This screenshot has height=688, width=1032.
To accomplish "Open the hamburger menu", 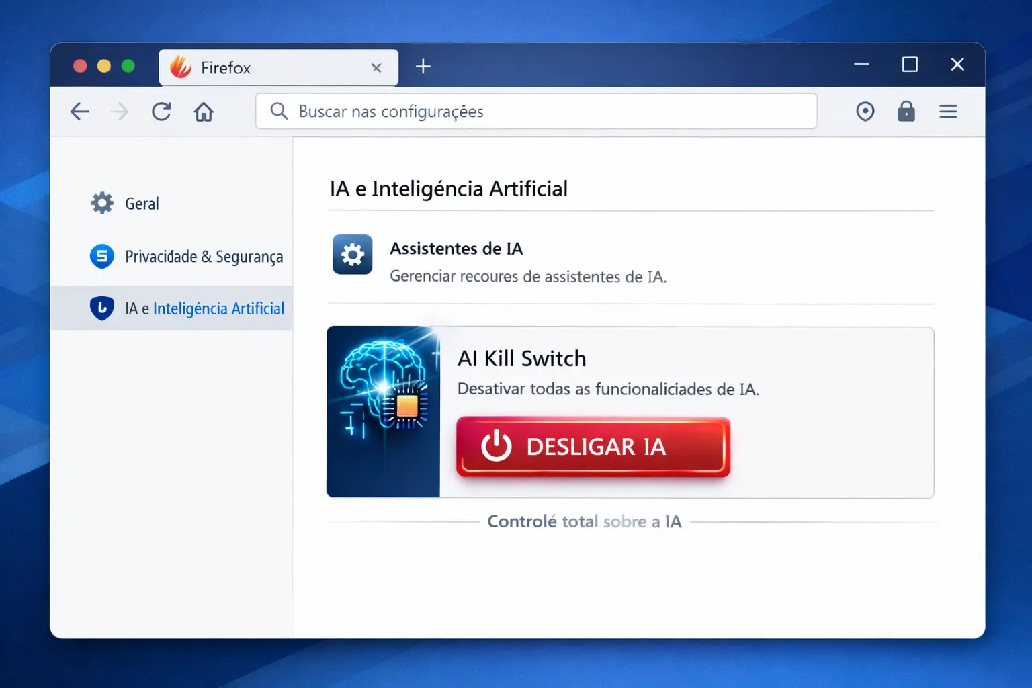I will coord(948,112).
